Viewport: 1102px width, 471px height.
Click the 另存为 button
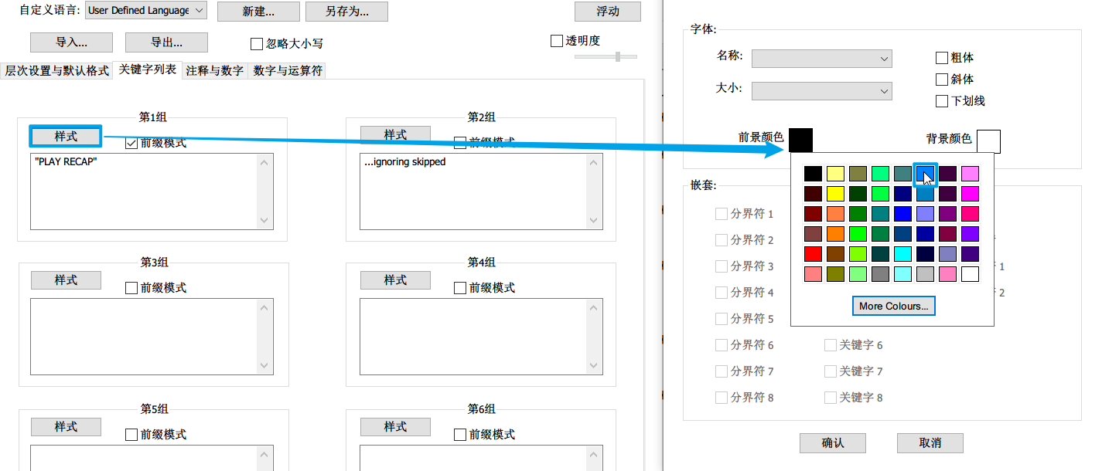point(346,12)
